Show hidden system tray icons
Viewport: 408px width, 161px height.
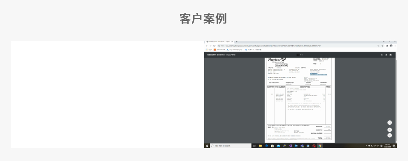pos(366,146)
